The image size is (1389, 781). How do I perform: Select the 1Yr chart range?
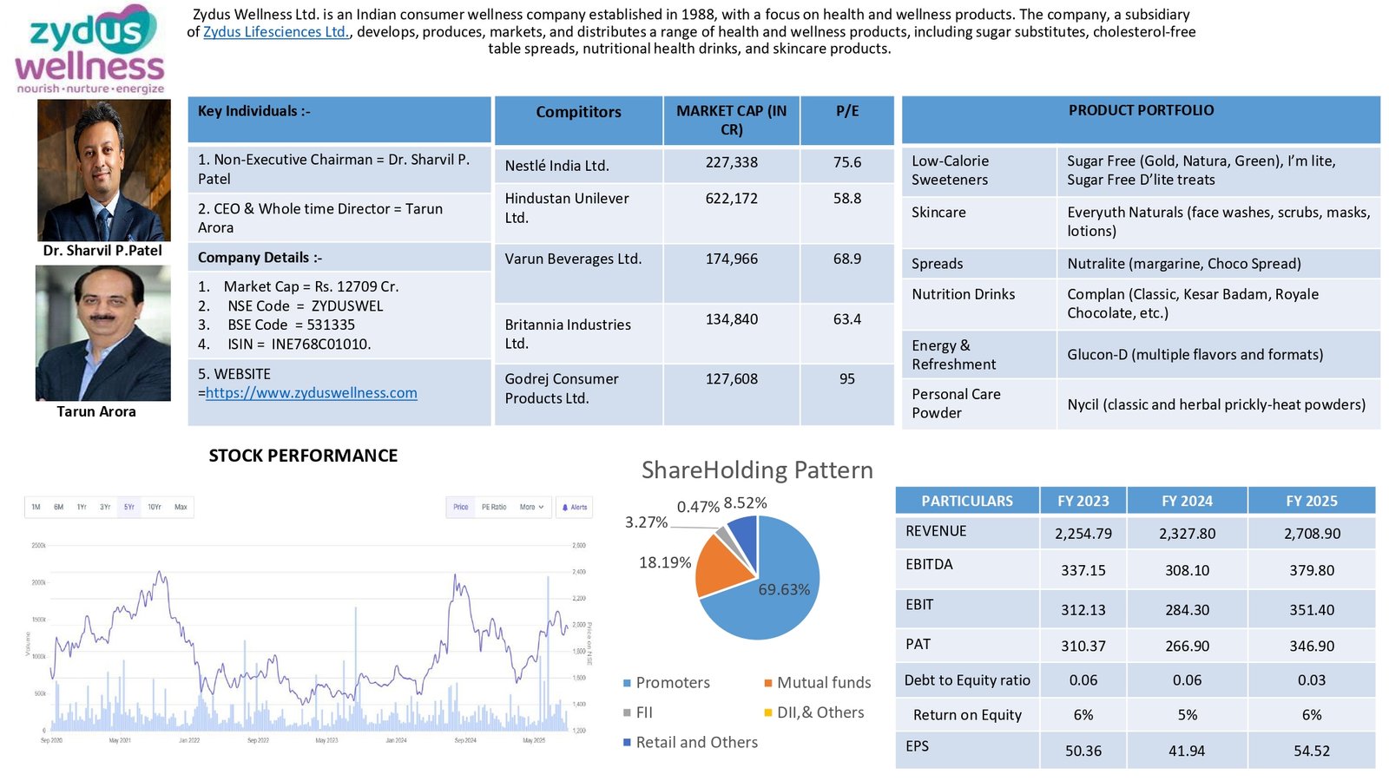pos(82,507)
